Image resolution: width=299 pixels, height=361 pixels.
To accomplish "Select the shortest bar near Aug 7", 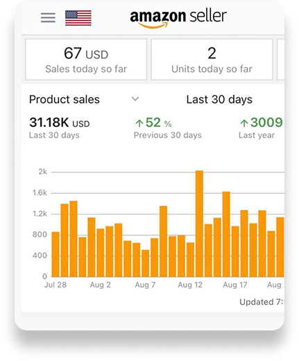I will pos(145,263).
